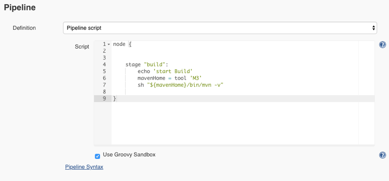Image resolution: width=389 pixels, height=181 pixels.
Task: Collapse the node block fold arrow
Action: (109, 44)
